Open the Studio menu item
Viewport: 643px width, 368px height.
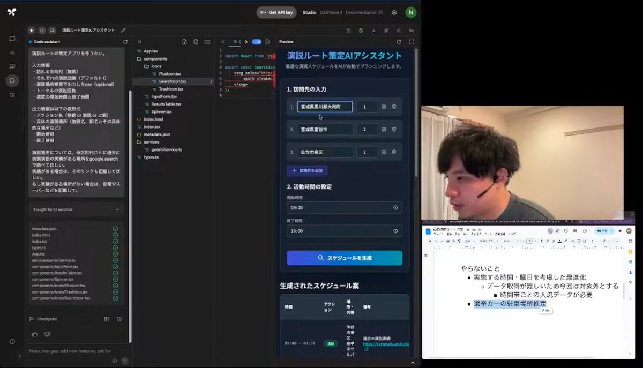tap(309, 12)
